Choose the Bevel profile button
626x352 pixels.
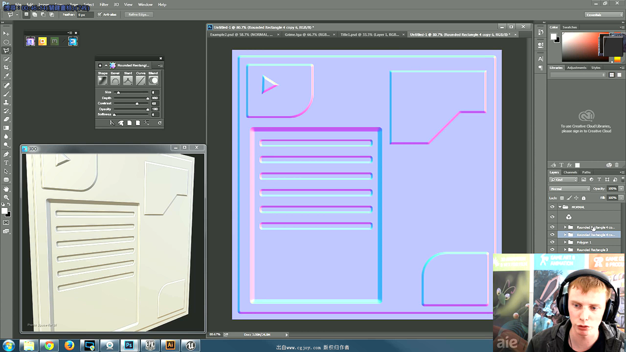point(115,81)
